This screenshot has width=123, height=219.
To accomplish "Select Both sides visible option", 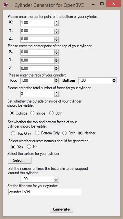I will coord(56,113).
